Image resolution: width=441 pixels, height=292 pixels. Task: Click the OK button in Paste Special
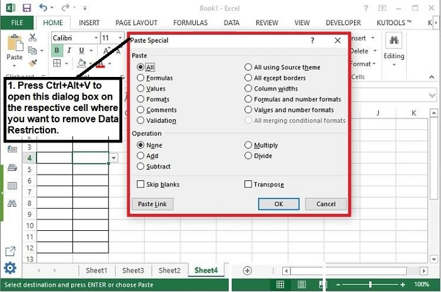[278, 204]
